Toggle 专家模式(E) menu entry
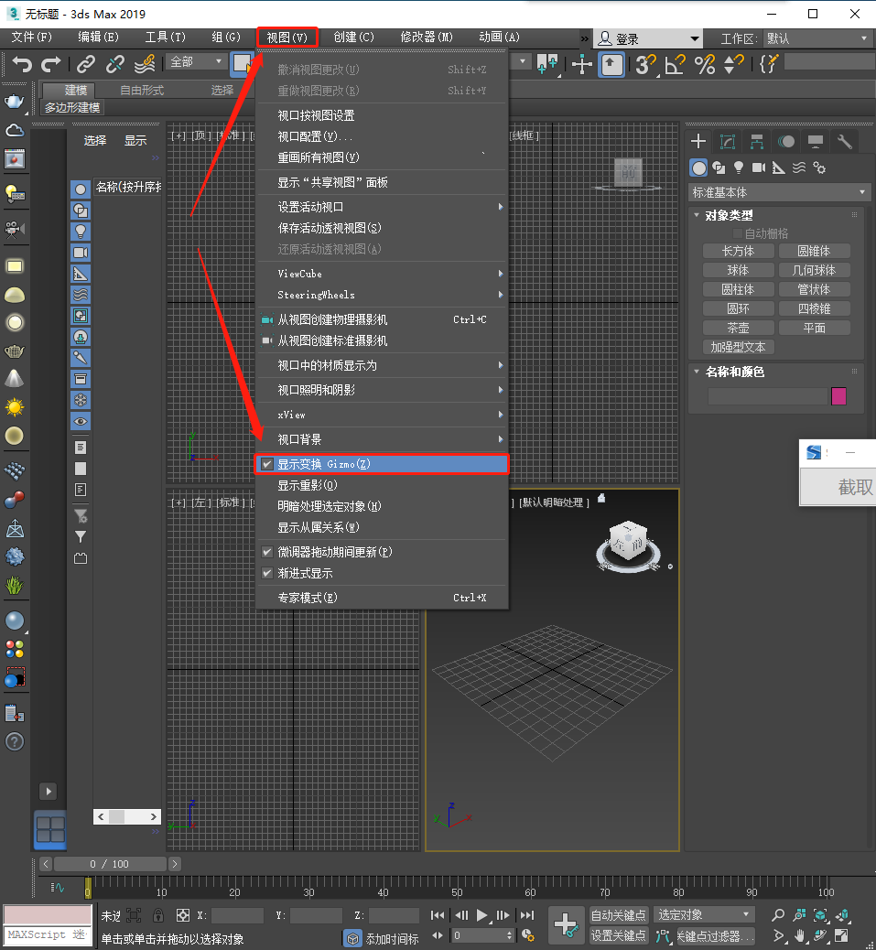 pos(382,598)
